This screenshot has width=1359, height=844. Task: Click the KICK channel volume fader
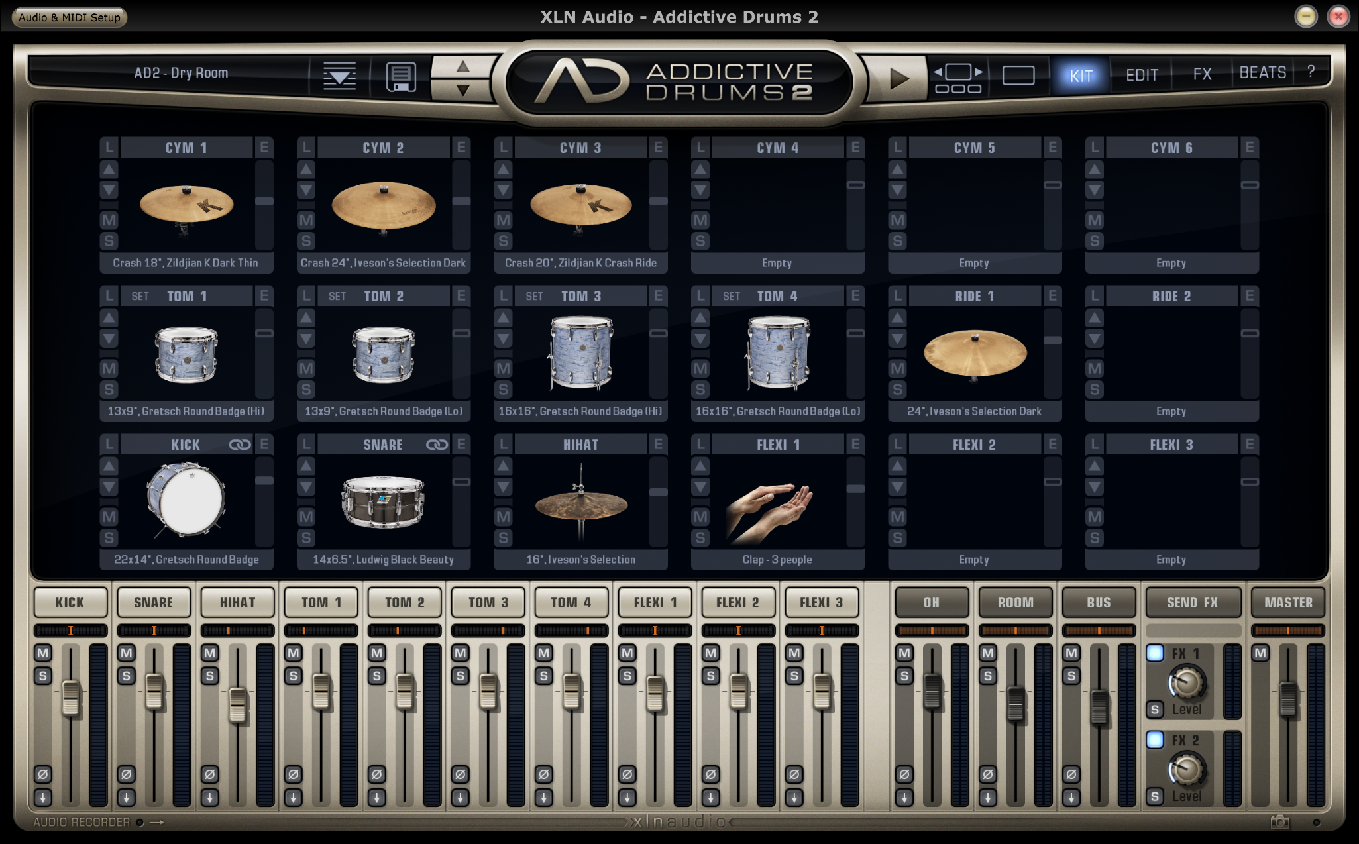pos(70,698)
